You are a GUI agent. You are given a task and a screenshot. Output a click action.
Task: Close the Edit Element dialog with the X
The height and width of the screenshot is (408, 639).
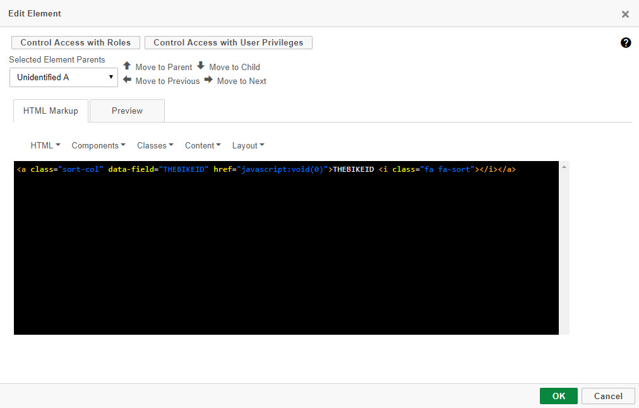(x=625, y=15)
